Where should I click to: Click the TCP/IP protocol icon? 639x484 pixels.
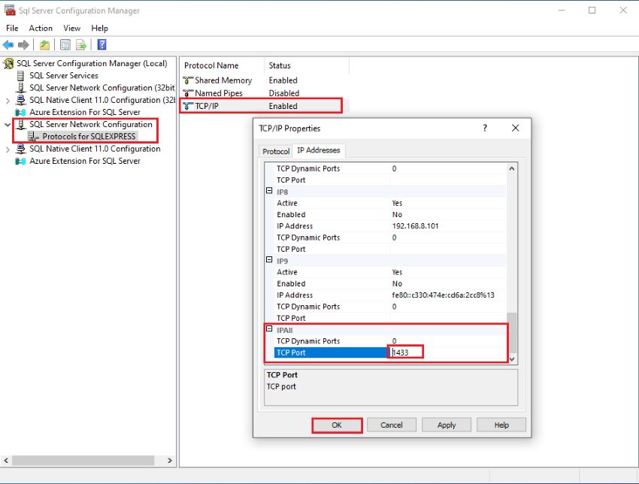188,106
